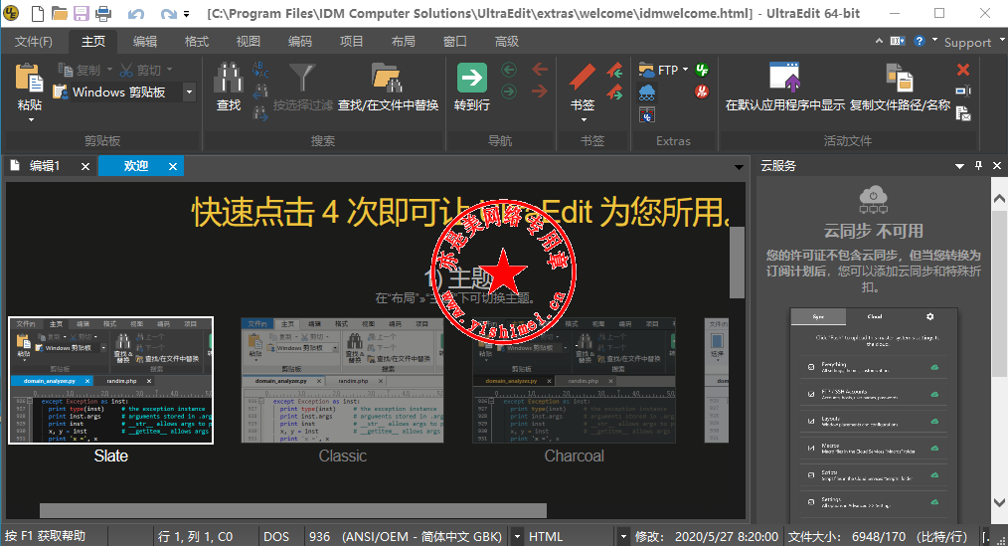This screenshot has width=1008, height=546.
Task: Select the Classic theme thumbnail
Action: 342,380
